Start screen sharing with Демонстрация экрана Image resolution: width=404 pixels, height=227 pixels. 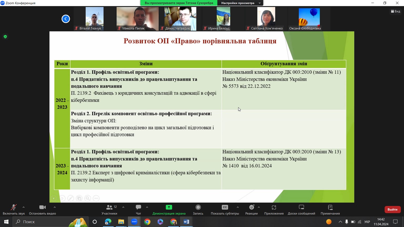[x=169, y=210]
